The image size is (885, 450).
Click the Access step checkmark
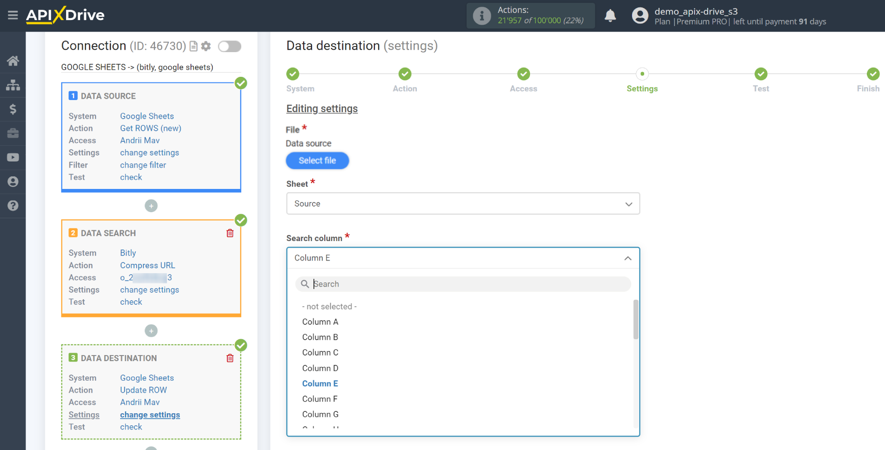(x=524, y=74)
